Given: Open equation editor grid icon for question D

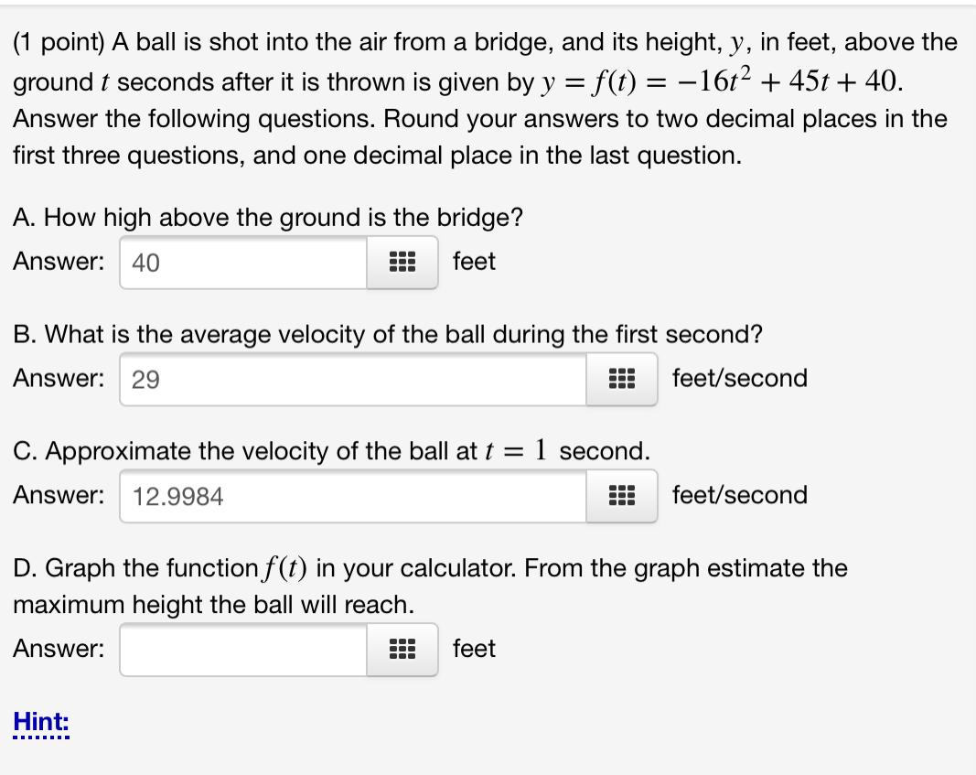Looking at the screenshot, I should point(402,651).
